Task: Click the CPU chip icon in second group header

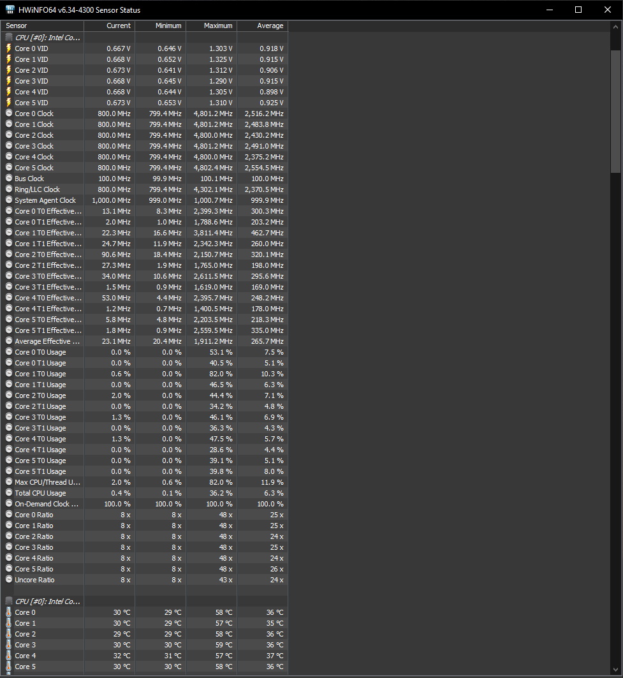Action: click(x=9, y=601)
